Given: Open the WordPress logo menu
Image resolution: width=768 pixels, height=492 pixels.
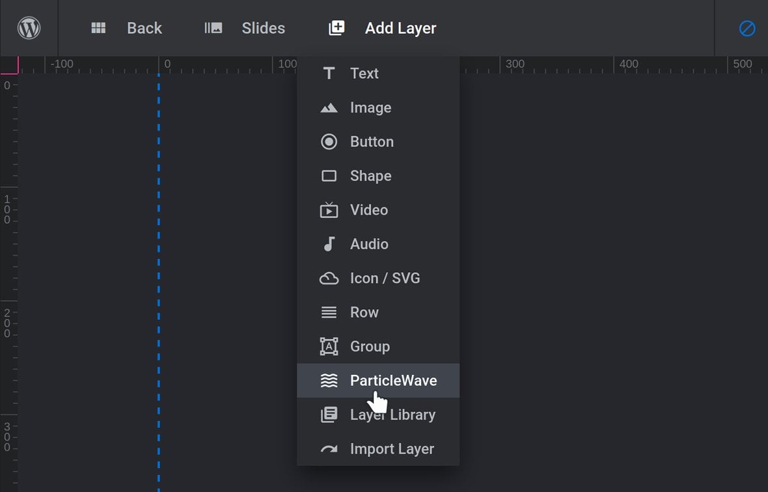Looking at the screenshot, I should (29, 28).
